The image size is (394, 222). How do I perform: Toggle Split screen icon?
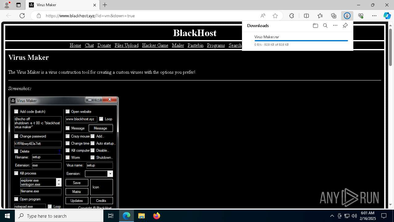306,16
